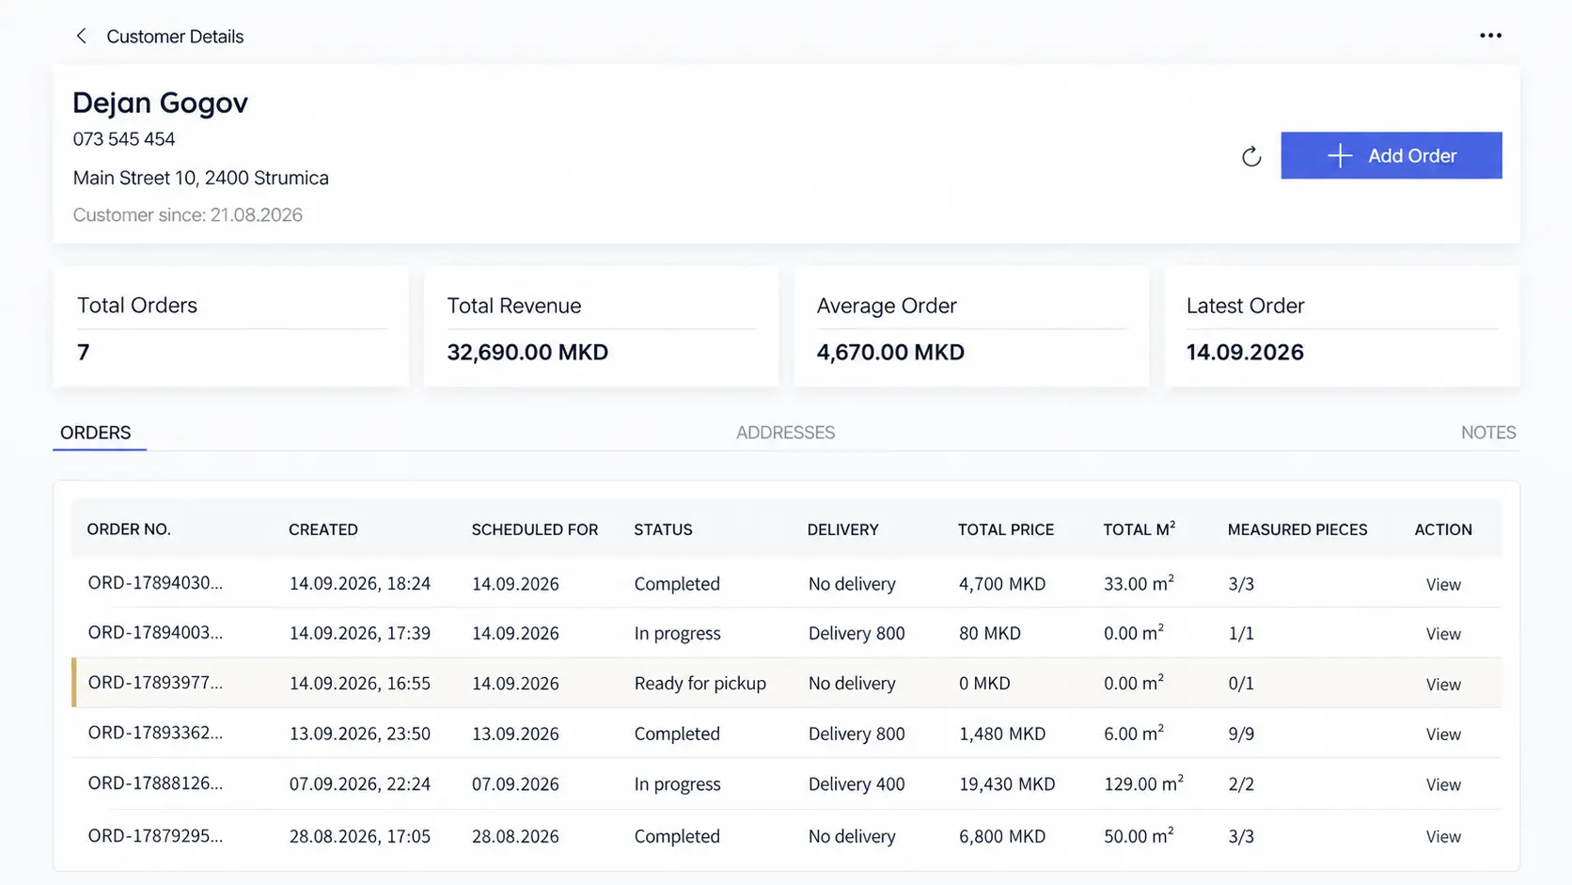Click the SCHEDULED FOR column header
This screenshot has width=1572, height=885.
point(535,529)
